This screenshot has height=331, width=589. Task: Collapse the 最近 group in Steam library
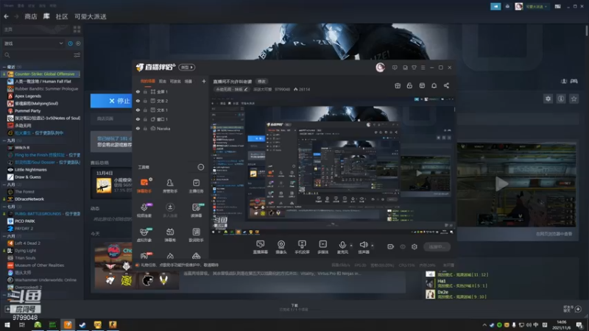pos(4,67)
